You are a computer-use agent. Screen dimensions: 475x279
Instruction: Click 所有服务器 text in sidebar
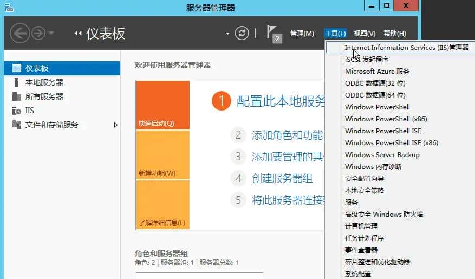[x=44, y=96]
